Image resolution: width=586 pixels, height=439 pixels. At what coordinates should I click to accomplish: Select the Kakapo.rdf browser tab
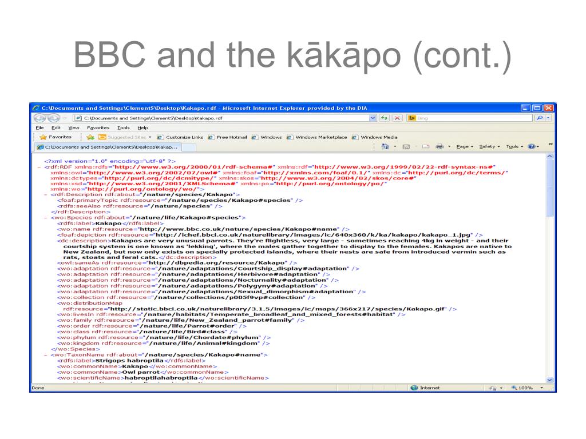(x=107, y=147)
